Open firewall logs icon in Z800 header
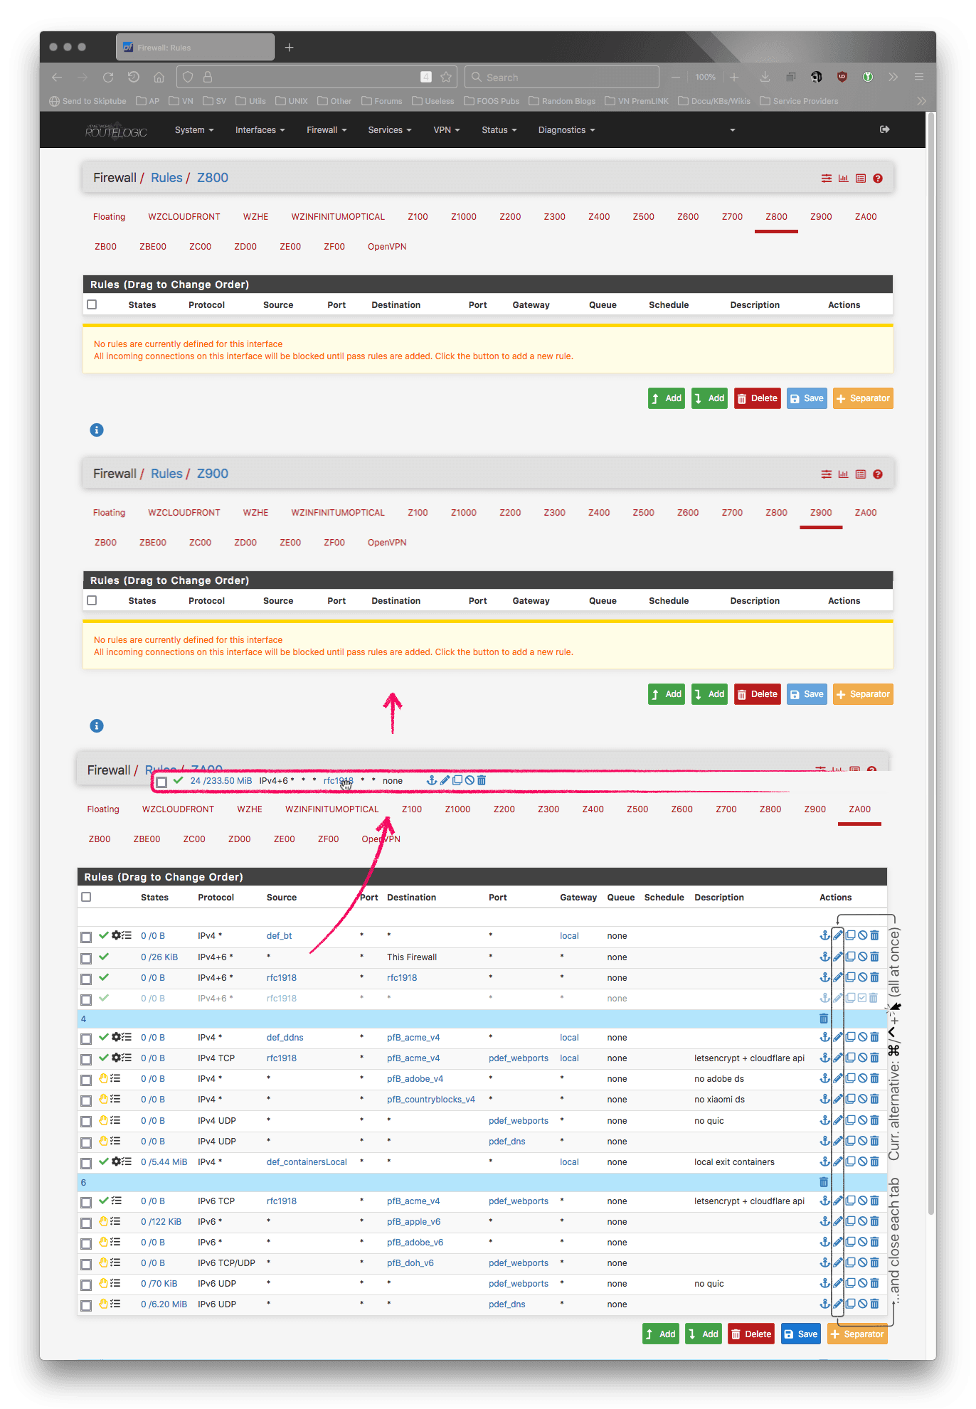Screen dimensions: 976x1409 [861, 179]
